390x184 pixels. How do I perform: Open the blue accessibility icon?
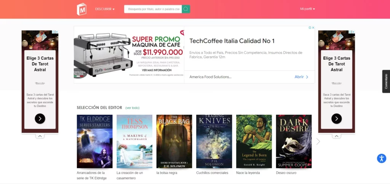click(382, 158)
